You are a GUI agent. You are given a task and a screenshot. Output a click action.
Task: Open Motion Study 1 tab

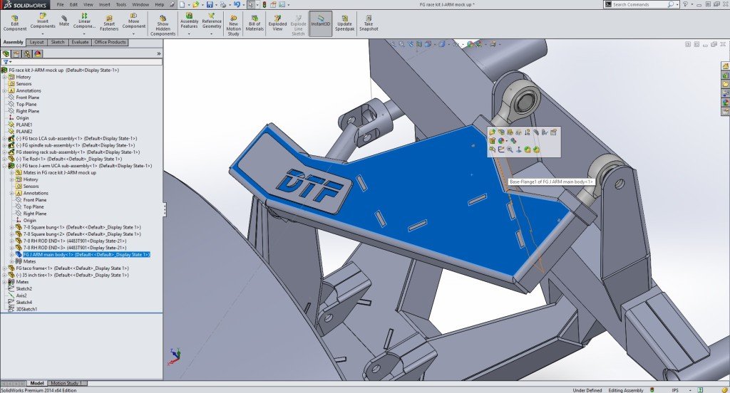(66, 384)
